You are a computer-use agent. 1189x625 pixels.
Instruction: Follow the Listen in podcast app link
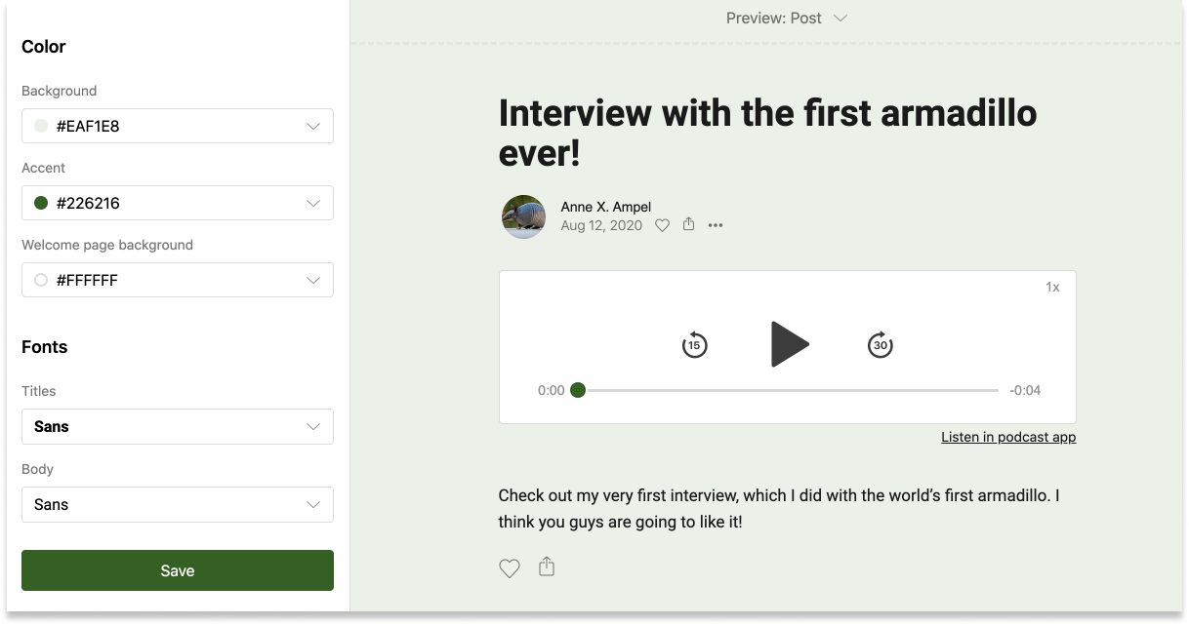click(1008, 436)
